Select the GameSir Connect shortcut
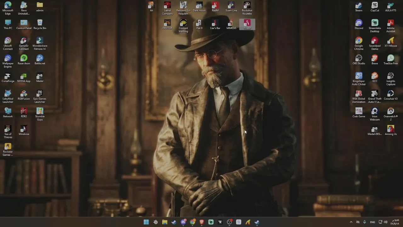This screenshot has width=403, height=227. (24, 44)
